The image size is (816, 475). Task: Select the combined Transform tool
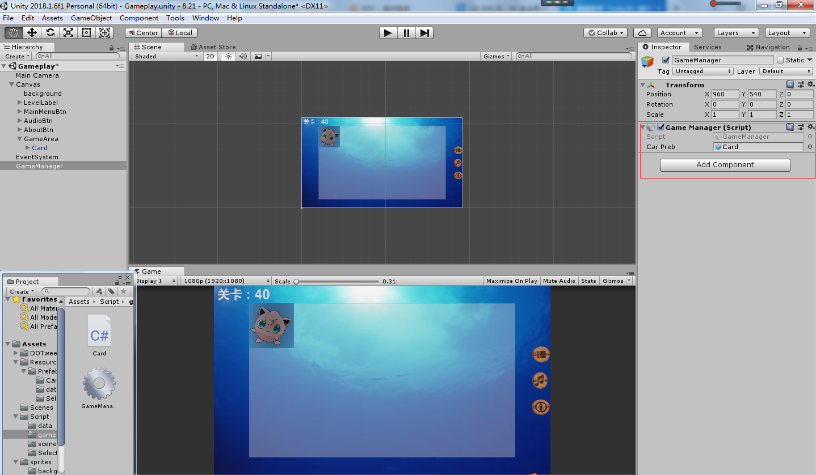pos(104,33)
